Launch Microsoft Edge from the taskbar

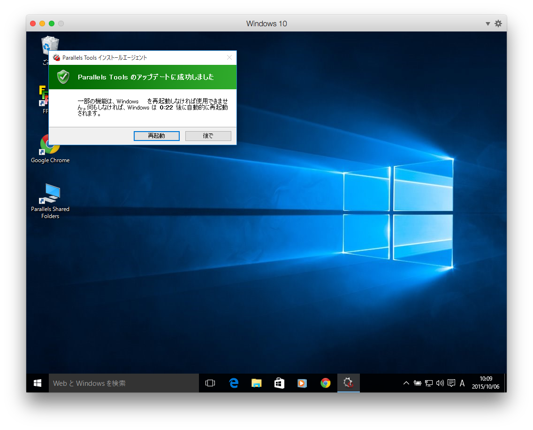click(234, 383)
